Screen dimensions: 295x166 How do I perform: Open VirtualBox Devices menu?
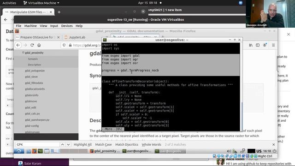point(67,26)
